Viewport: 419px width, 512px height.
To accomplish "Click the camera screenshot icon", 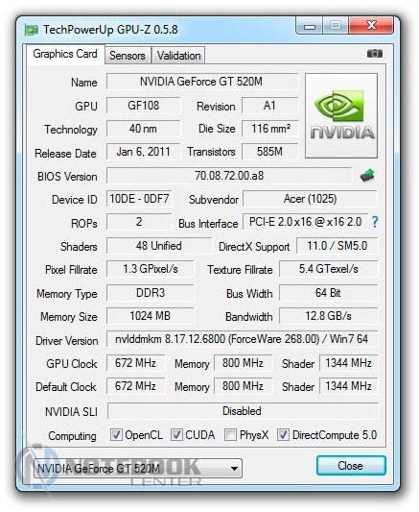I will click(x=375, y=53).
